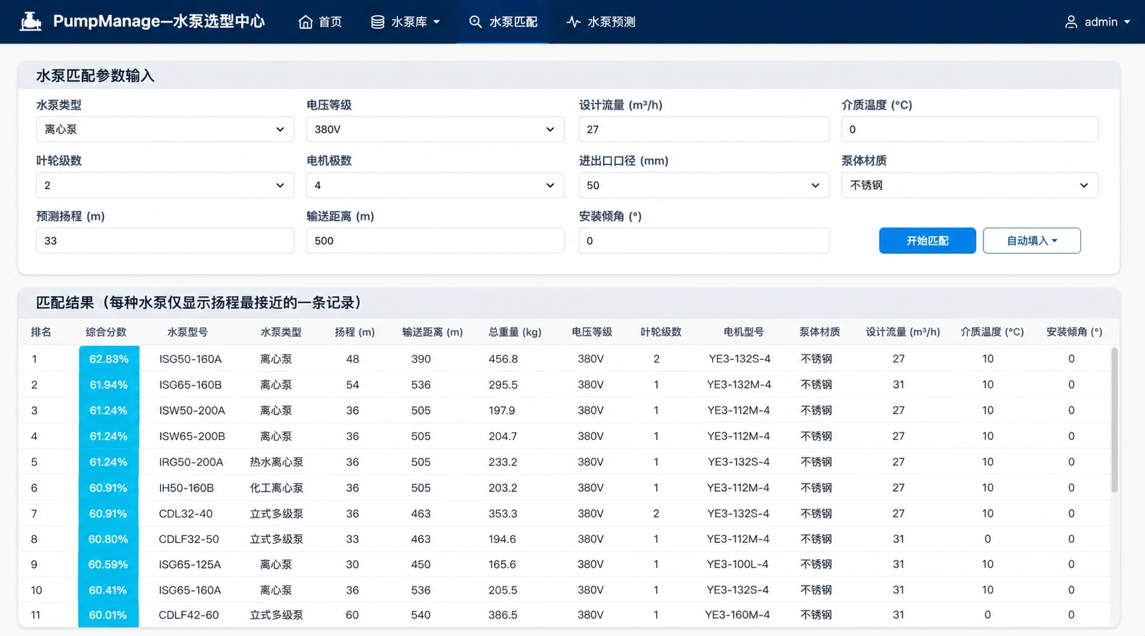Click the 安装倾角 input field
Image resolution: width=1145 pixels, height=636 pixels.
704,241
